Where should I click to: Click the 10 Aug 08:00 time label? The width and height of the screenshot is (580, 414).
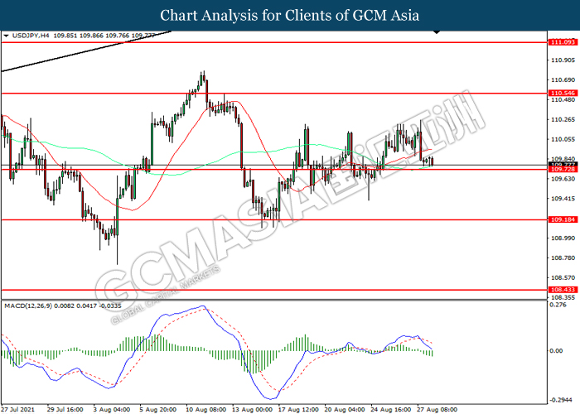pos(206,410)
